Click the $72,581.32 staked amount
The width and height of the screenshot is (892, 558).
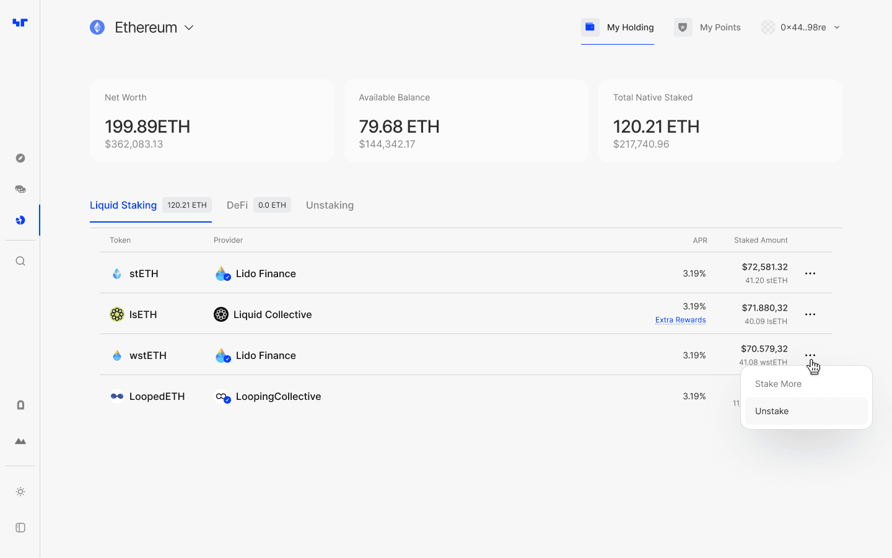765,267
